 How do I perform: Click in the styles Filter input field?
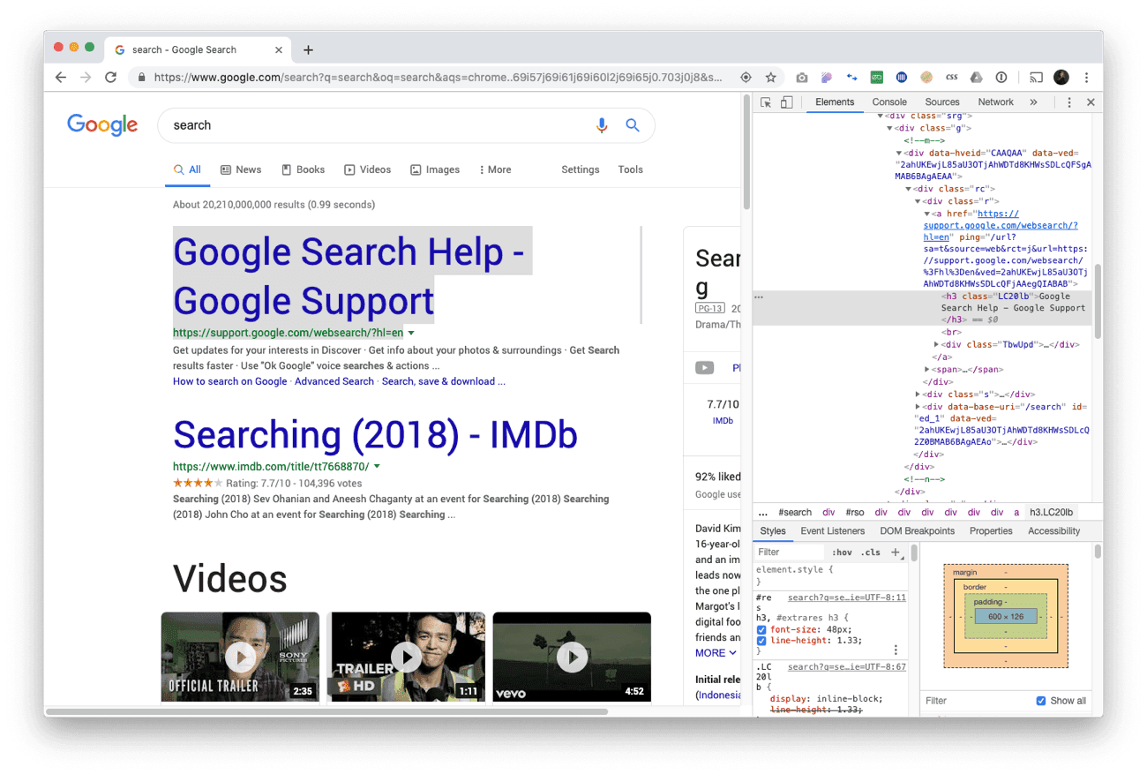790,552
